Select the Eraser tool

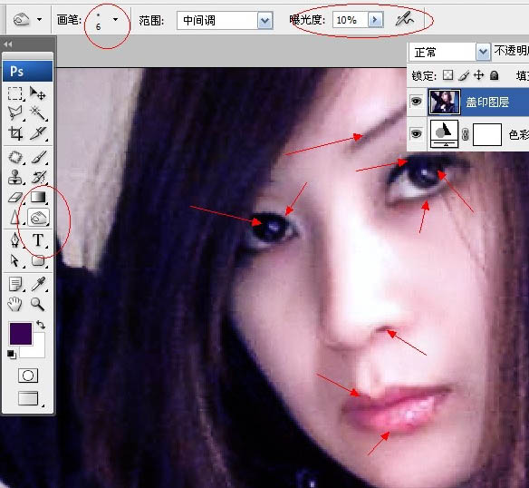(x=14, y=198)
